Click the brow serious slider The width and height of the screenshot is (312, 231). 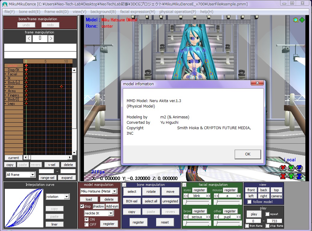pyautogui.click(x=197, y=223)
